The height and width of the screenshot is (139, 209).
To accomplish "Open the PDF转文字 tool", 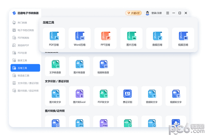I will tap(103, 96).
